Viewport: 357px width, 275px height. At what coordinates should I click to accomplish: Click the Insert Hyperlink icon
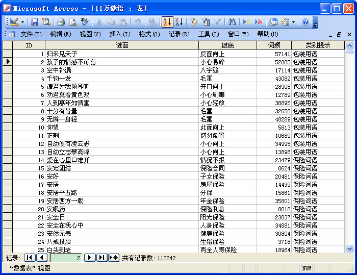tap(152, 22)
